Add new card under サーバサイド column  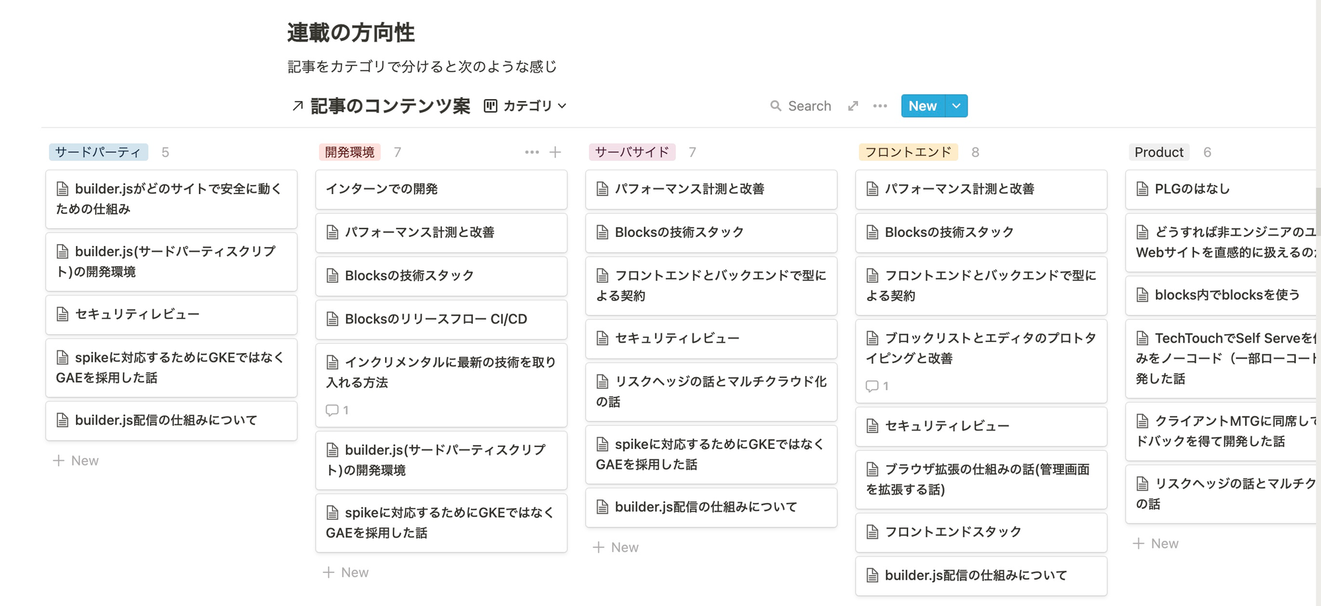coord(616,547)
